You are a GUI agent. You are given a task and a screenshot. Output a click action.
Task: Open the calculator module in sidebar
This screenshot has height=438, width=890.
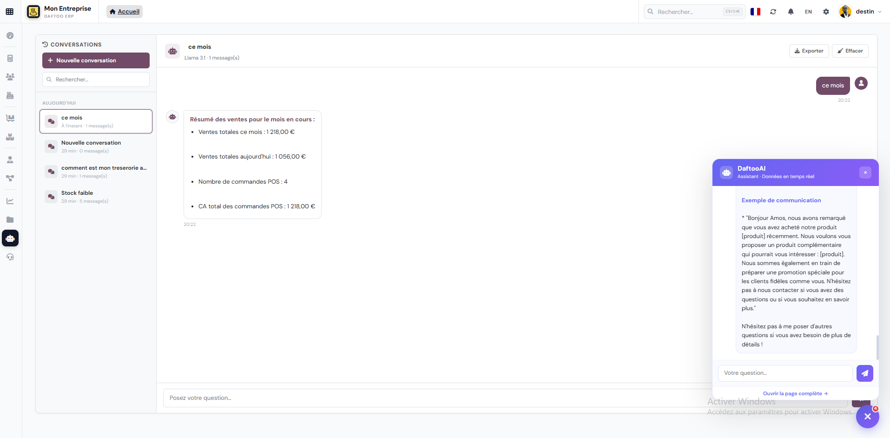(10, 59)
